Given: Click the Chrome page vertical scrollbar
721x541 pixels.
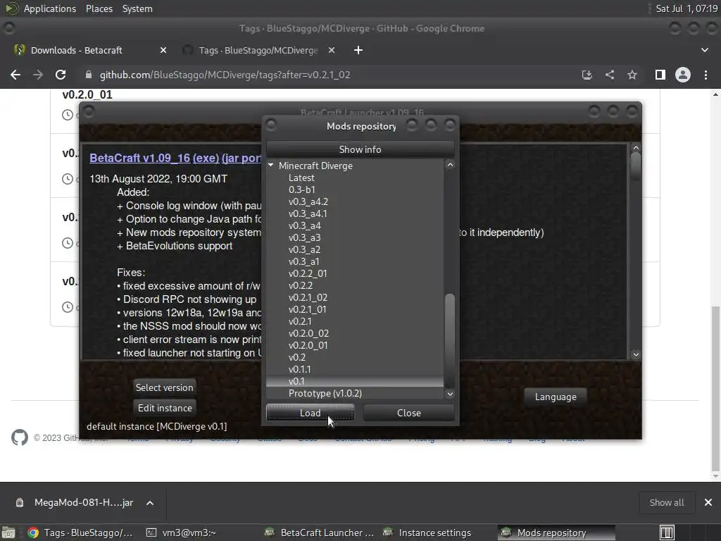Looking at the screenshot, I should point(715,389).
